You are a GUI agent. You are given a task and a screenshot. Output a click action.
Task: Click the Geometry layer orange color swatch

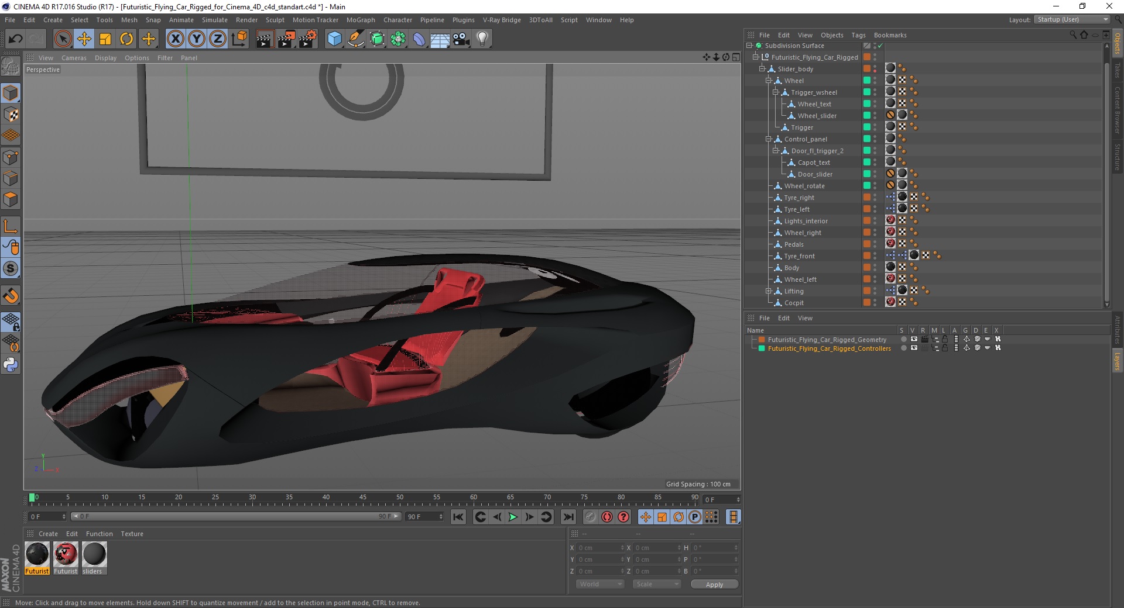[762, 339]
